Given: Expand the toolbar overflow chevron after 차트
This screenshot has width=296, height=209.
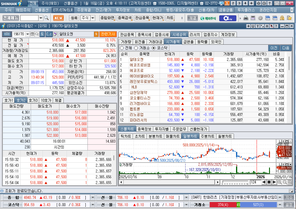Looking at the screenshot, I should click(x=182, y=18).
